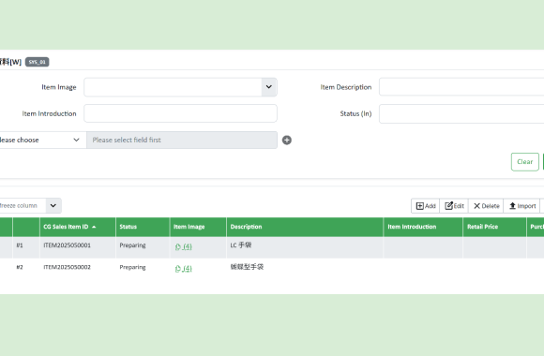Image resolution: width=544 pixels, height=356 pixels.
Task: Focus the Item Description input field
Action: tap(461, 87)
